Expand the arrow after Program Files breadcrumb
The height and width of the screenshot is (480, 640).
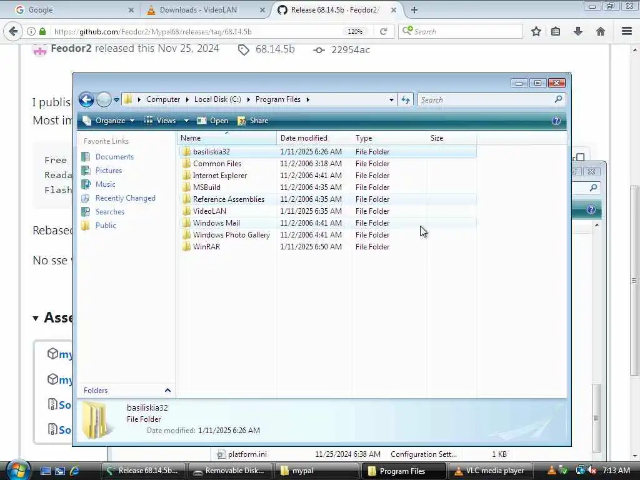pyautogui.click(x=307, y=99)
